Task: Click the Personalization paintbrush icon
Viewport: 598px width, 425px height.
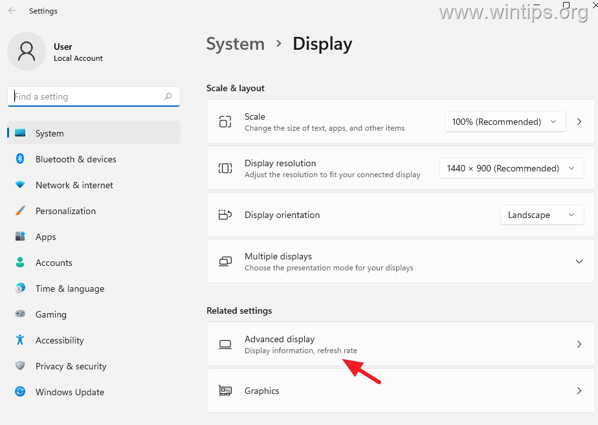Action: click(20, 210)
